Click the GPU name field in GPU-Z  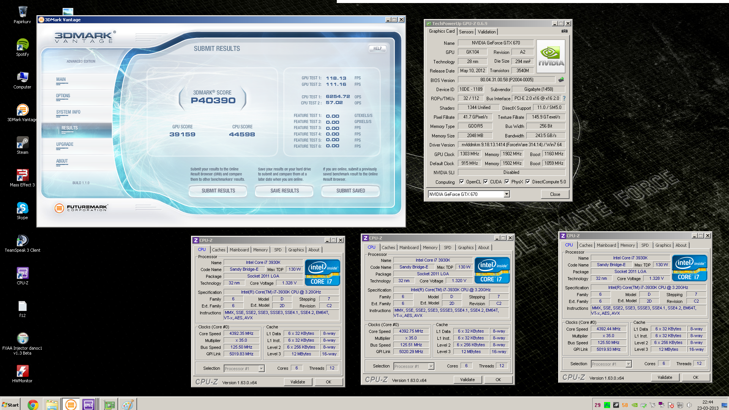[496, 43]
